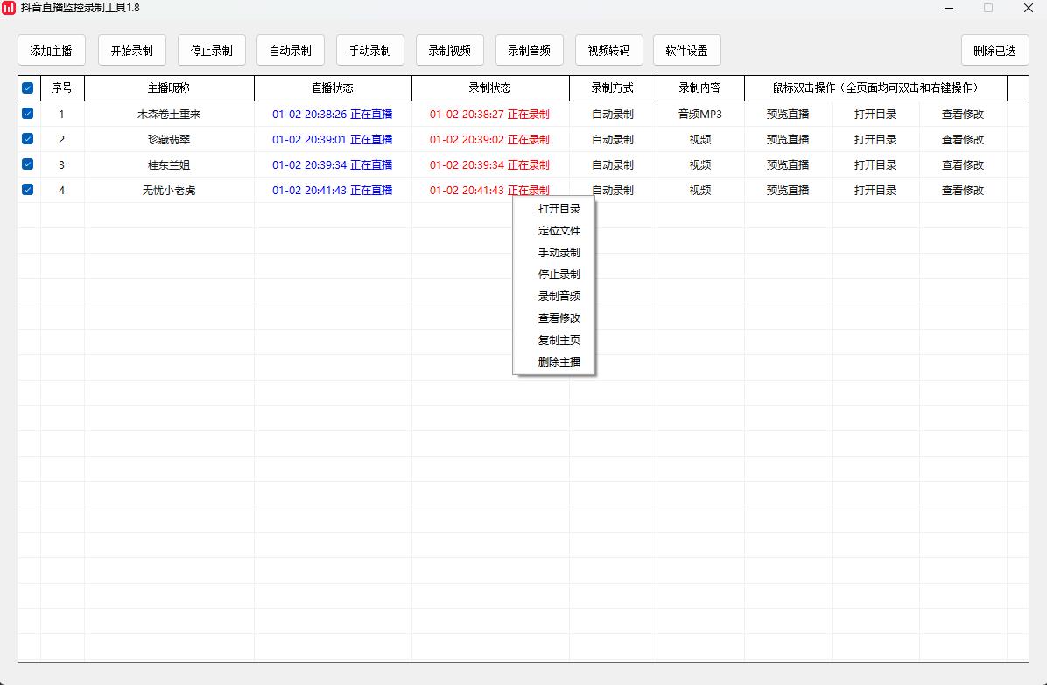Screen dimensions: 1047x685
Task: Click 预览直播 for 木森卷土重来
Action: click(788, 114)
